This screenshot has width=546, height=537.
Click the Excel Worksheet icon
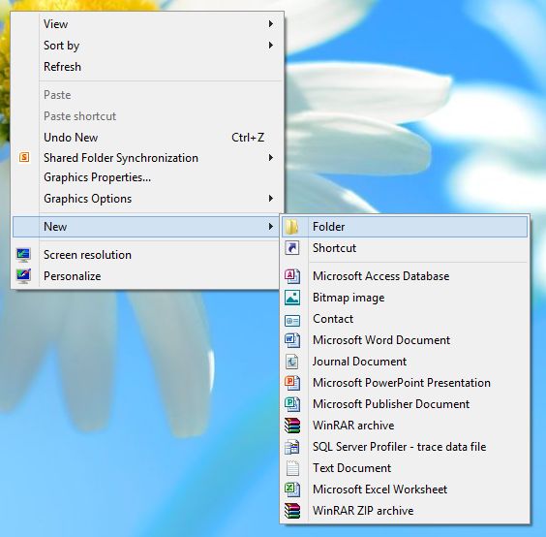click(x=292, y=490)
